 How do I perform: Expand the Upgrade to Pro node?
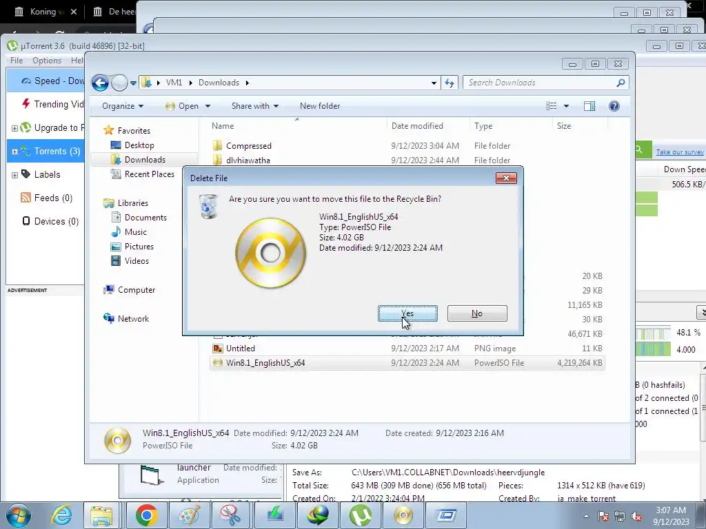[x=14, y=128]
